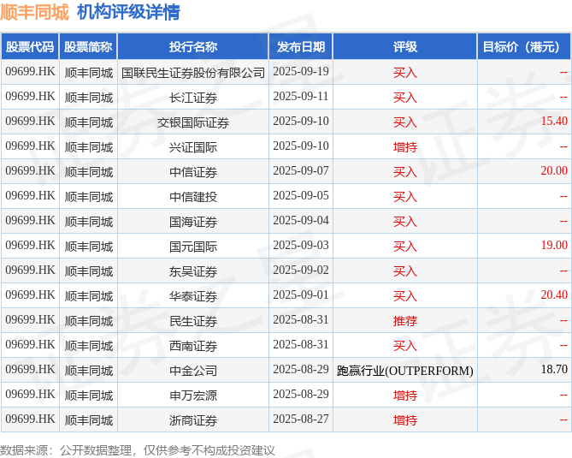The image size is (572, 458).
Task: Select the 中金公司 cell
Action: (193, 371)
